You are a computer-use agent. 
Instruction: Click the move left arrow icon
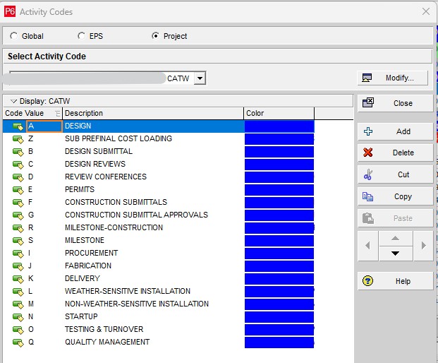pos(367,246)
